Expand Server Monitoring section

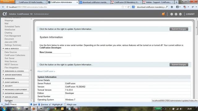15,75
